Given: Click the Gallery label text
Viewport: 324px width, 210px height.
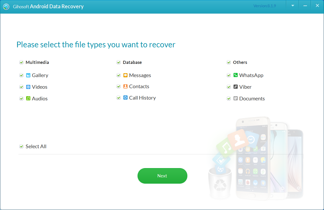Looking at the screenshot, I should point(40,75).
